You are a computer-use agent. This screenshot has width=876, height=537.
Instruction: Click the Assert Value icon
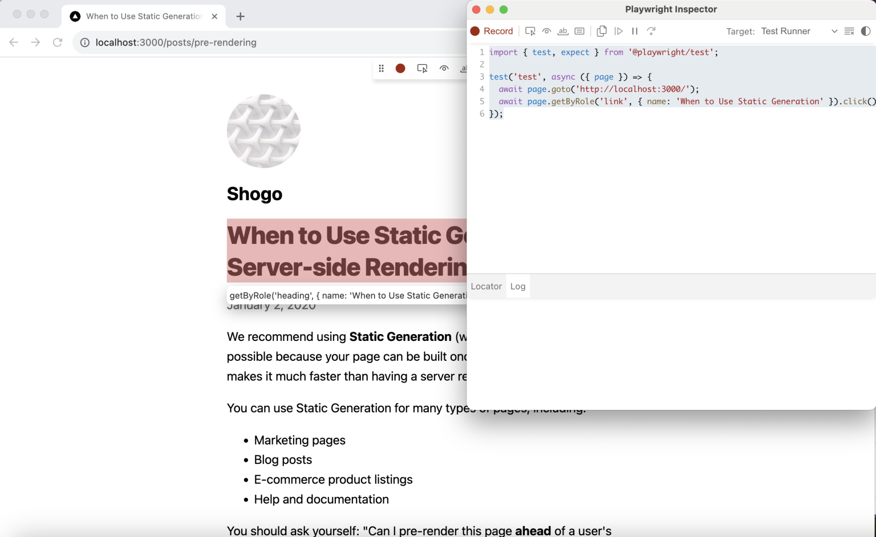tap(579, 31)
